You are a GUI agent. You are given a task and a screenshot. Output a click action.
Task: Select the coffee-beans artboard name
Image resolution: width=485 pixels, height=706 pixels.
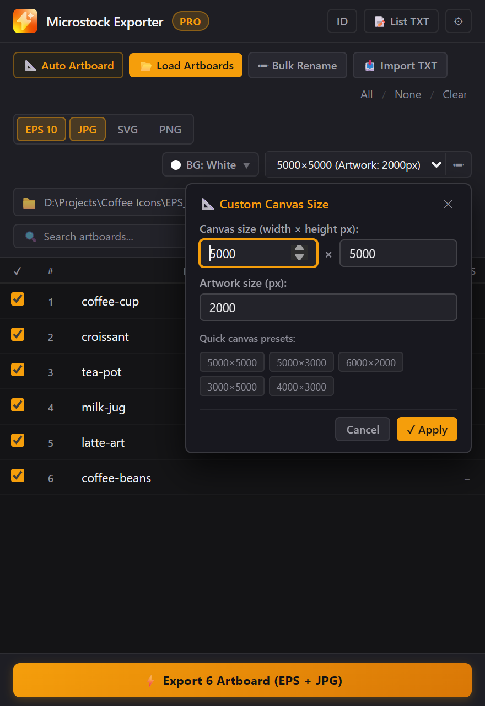click(116, 478)
